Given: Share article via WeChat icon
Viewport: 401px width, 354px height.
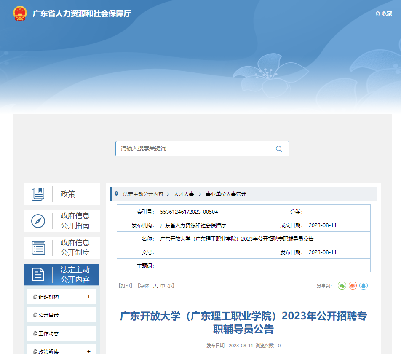Looking at the screenshot, I should (x=342, y=286).
